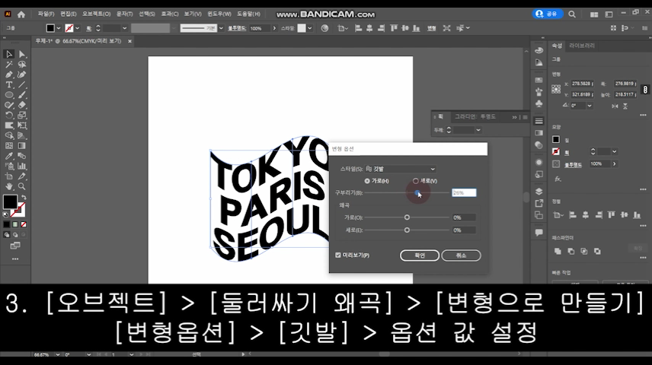Viewport: 652px width, 365px height.
Task: Click the fx effects icon in properties
Action: tap(558, 179)
